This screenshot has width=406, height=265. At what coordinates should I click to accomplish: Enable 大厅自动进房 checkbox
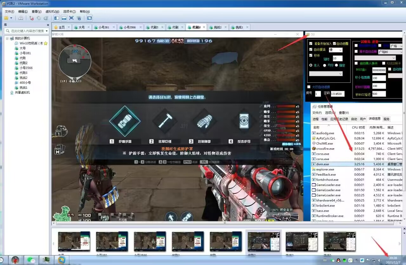tap(309, 87)
